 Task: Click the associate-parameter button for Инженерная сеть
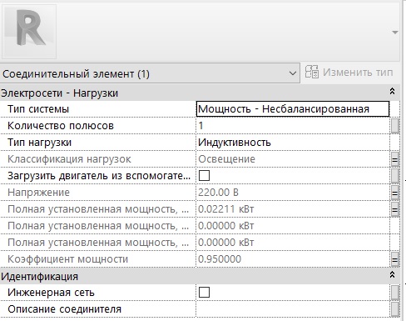(394, 293)
